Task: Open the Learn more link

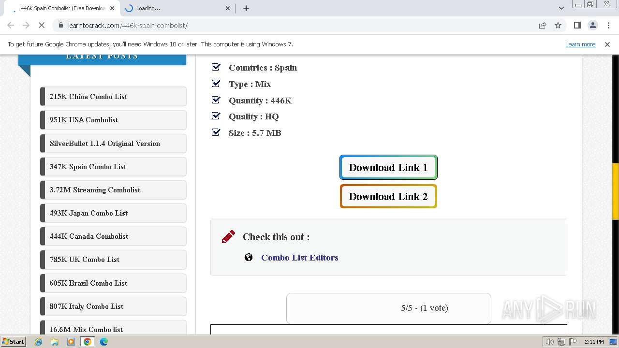Action: coord(580,44)
